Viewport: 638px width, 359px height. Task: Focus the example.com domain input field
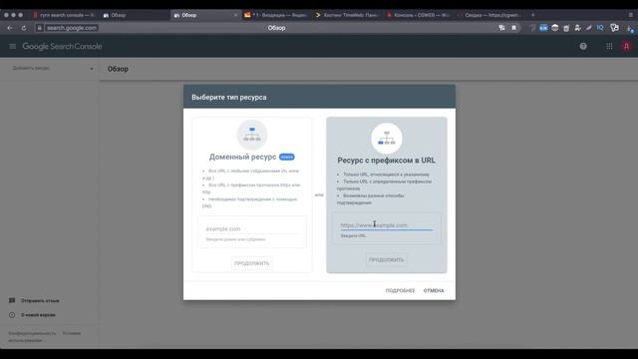(x=252, y=229)
